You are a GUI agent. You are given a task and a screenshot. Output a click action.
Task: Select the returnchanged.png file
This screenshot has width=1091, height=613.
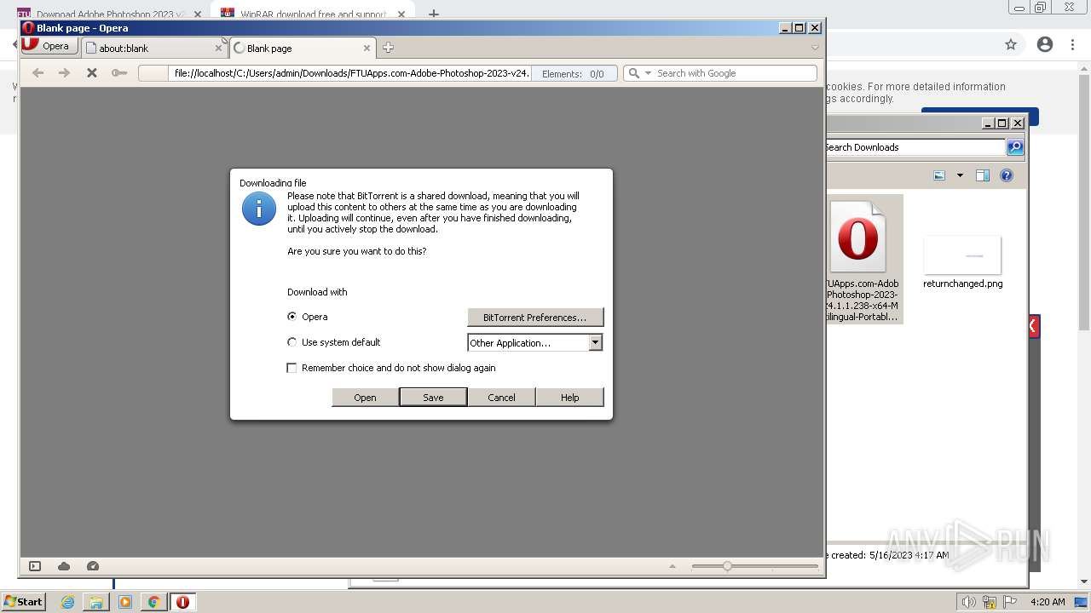coord(962,262)
